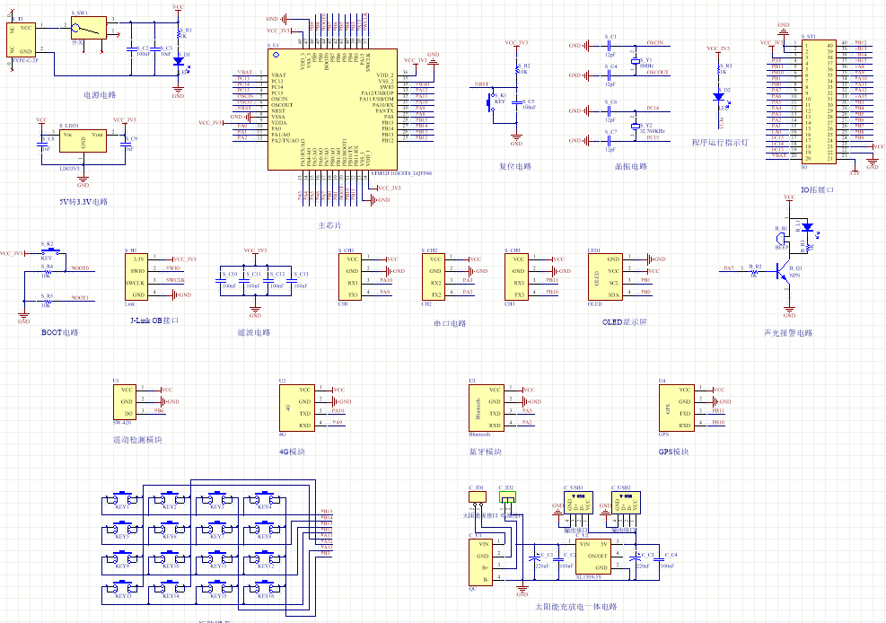Click the 蓝牙模块 title label
This screenshot has width=886, height=623.
click(x=486, y=452)
